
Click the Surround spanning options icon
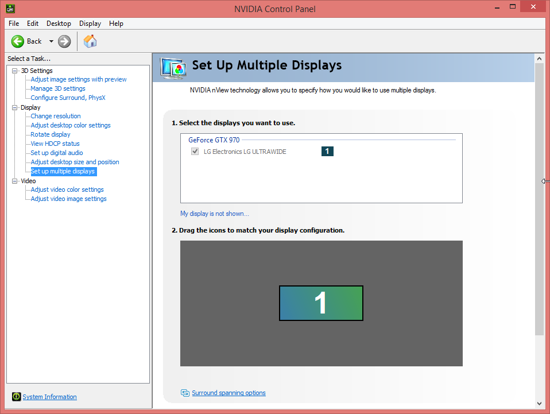(185, 393)
